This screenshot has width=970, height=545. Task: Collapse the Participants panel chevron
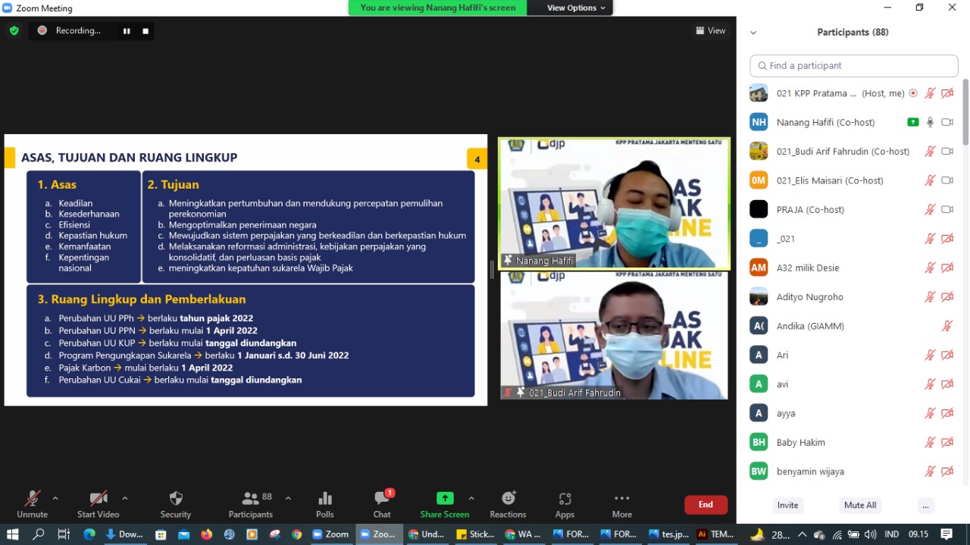coord(753,33)
